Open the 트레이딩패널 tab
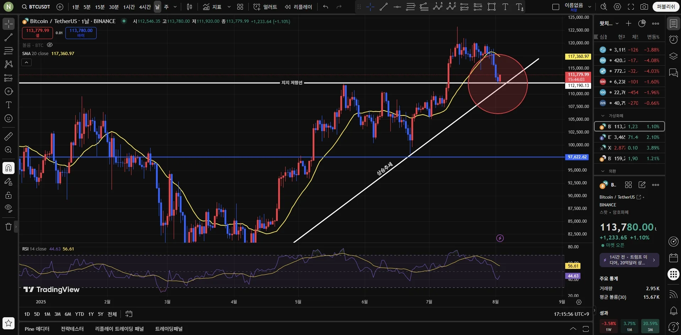The image size is (681, 335). click(x=169, y=329)
